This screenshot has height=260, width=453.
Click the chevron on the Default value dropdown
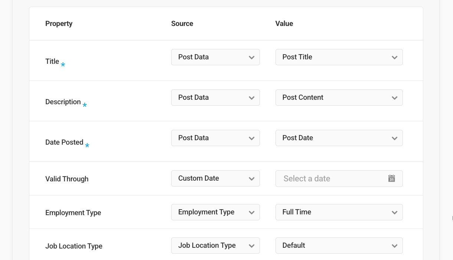tap(395, 246)
